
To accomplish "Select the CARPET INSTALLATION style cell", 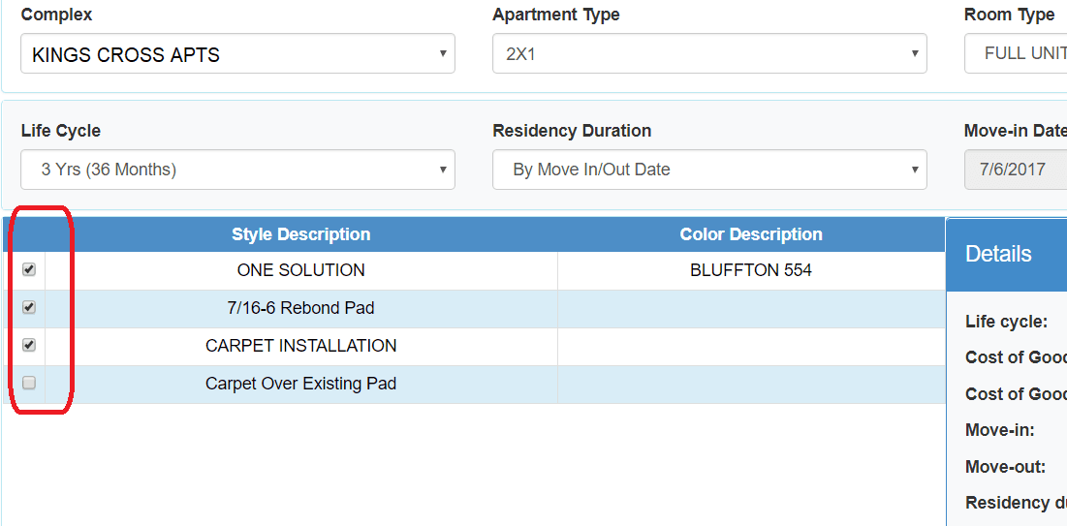I will [x=300, y=346].
